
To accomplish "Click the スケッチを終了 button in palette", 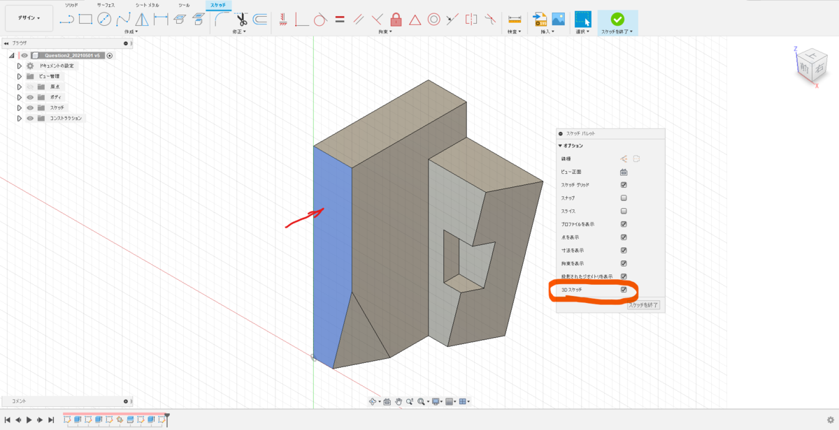I will (643, 305).
